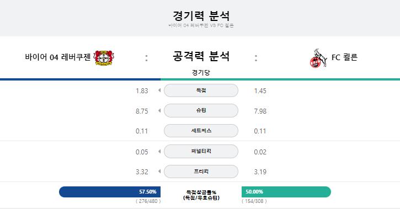Click the 공격력 분석 section title
400x209 pixels.
[201, 56]
